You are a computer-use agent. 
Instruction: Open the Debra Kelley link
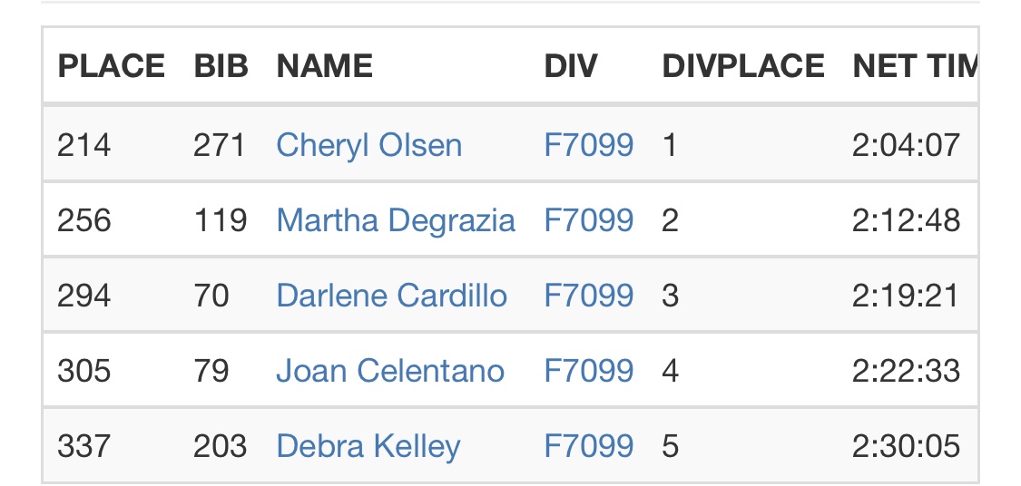point(368,446)
